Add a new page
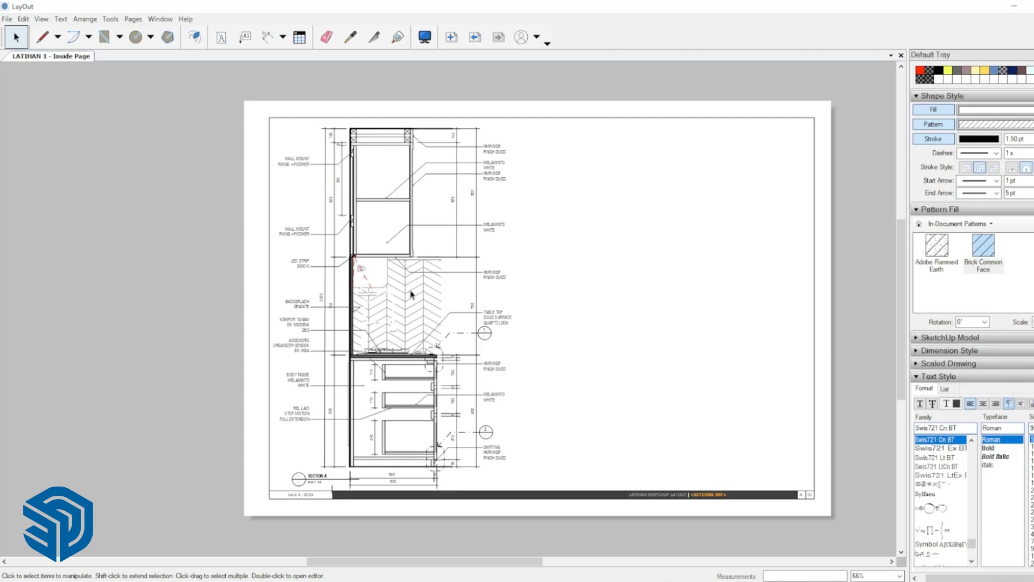Image resolution: width=1034 pixels, height=582 pixels. [x=451, y=37]
